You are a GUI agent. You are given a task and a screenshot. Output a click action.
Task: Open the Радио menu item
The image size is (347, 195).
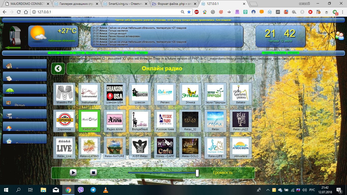click(x=142, y=53)
